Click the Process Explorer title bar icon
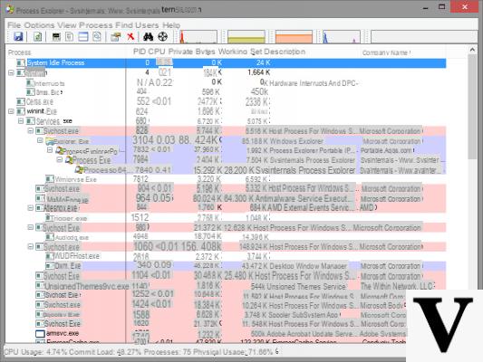Viewport: 483px width, 362px height. [10, 9]
